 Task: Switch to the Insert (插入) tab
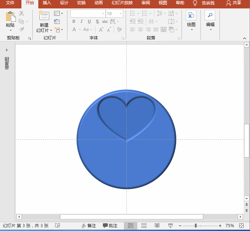(47, 3)
